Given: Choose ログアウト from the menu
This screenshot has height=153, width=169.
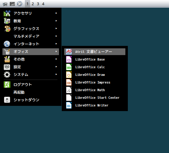Looking at the screenshot, I should click(x=31, y=84).
